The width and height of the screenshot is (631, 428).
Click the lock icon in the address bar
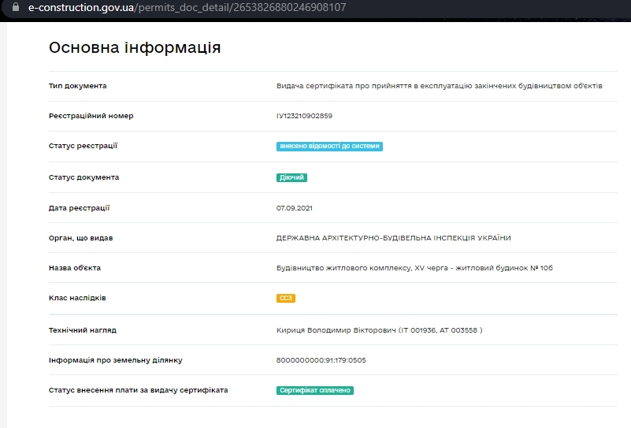coord(16,7)
